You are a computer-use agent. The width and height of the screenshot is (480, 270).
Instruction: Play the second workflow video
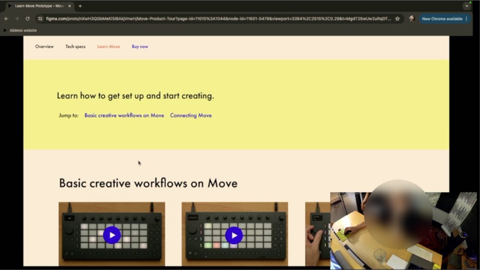point(234,235)
